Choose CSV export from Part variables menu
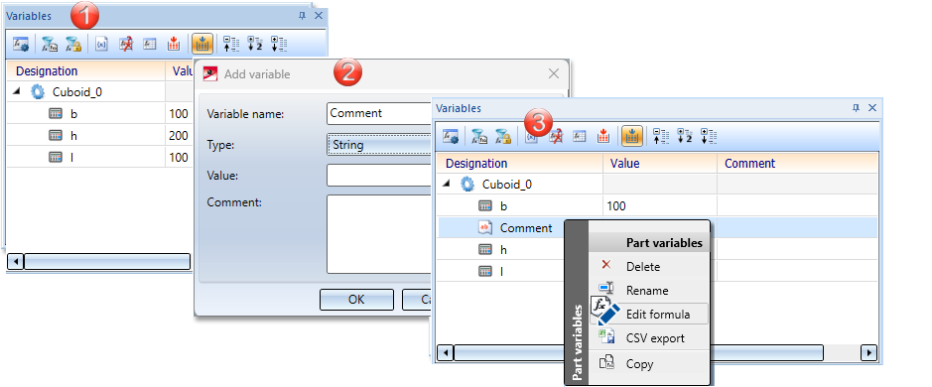This screenshot has width=932, height=387. tap(649, 337)
